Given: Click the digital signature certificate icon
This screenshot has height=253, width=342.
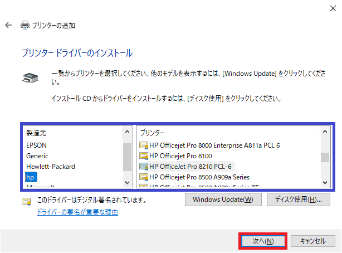Looking at the screenshot, I should pos(26,202).
